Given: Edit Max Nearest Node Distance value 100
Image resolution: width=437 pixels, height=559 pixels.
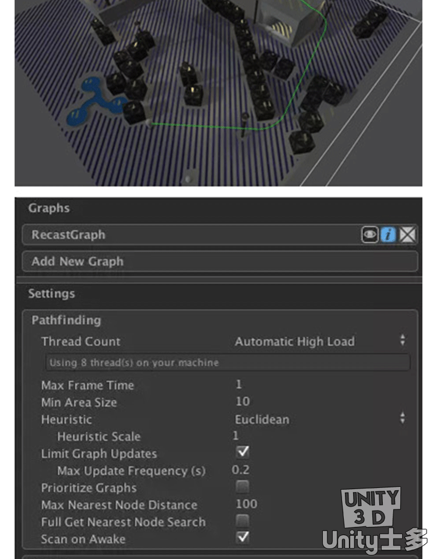Looking at the screenshot, I should coord(246,504).
